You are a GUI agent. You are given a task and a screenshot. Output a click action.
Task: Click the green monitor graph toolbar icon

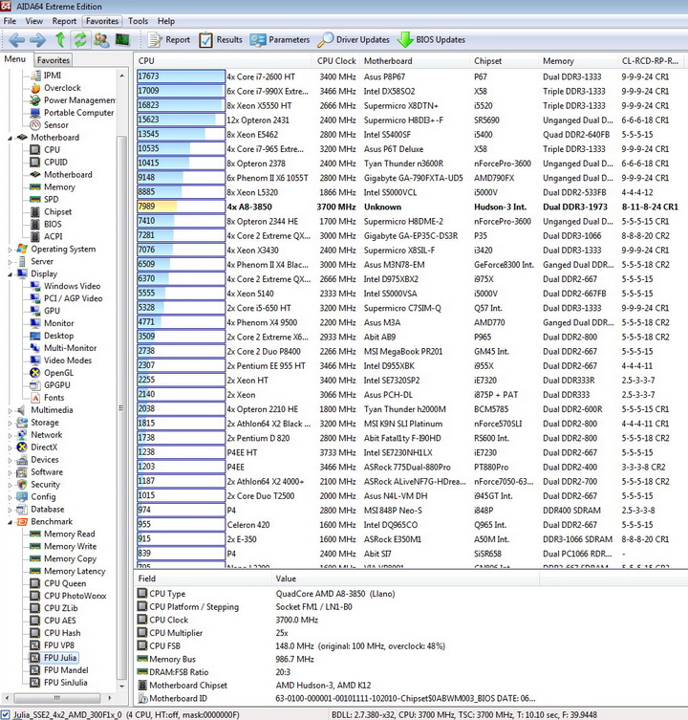(x=122, y=40)
